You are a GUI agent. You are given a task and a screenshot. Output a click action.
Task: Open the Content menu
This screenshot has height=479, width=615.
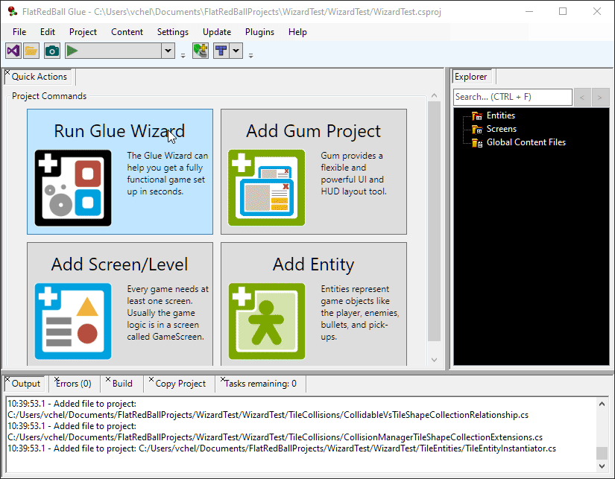[x=127, y=32]
